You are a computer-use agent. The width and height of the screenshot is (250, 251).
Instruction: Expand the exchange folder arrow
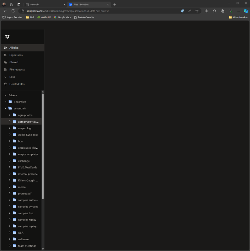click(x=10, y=161)
